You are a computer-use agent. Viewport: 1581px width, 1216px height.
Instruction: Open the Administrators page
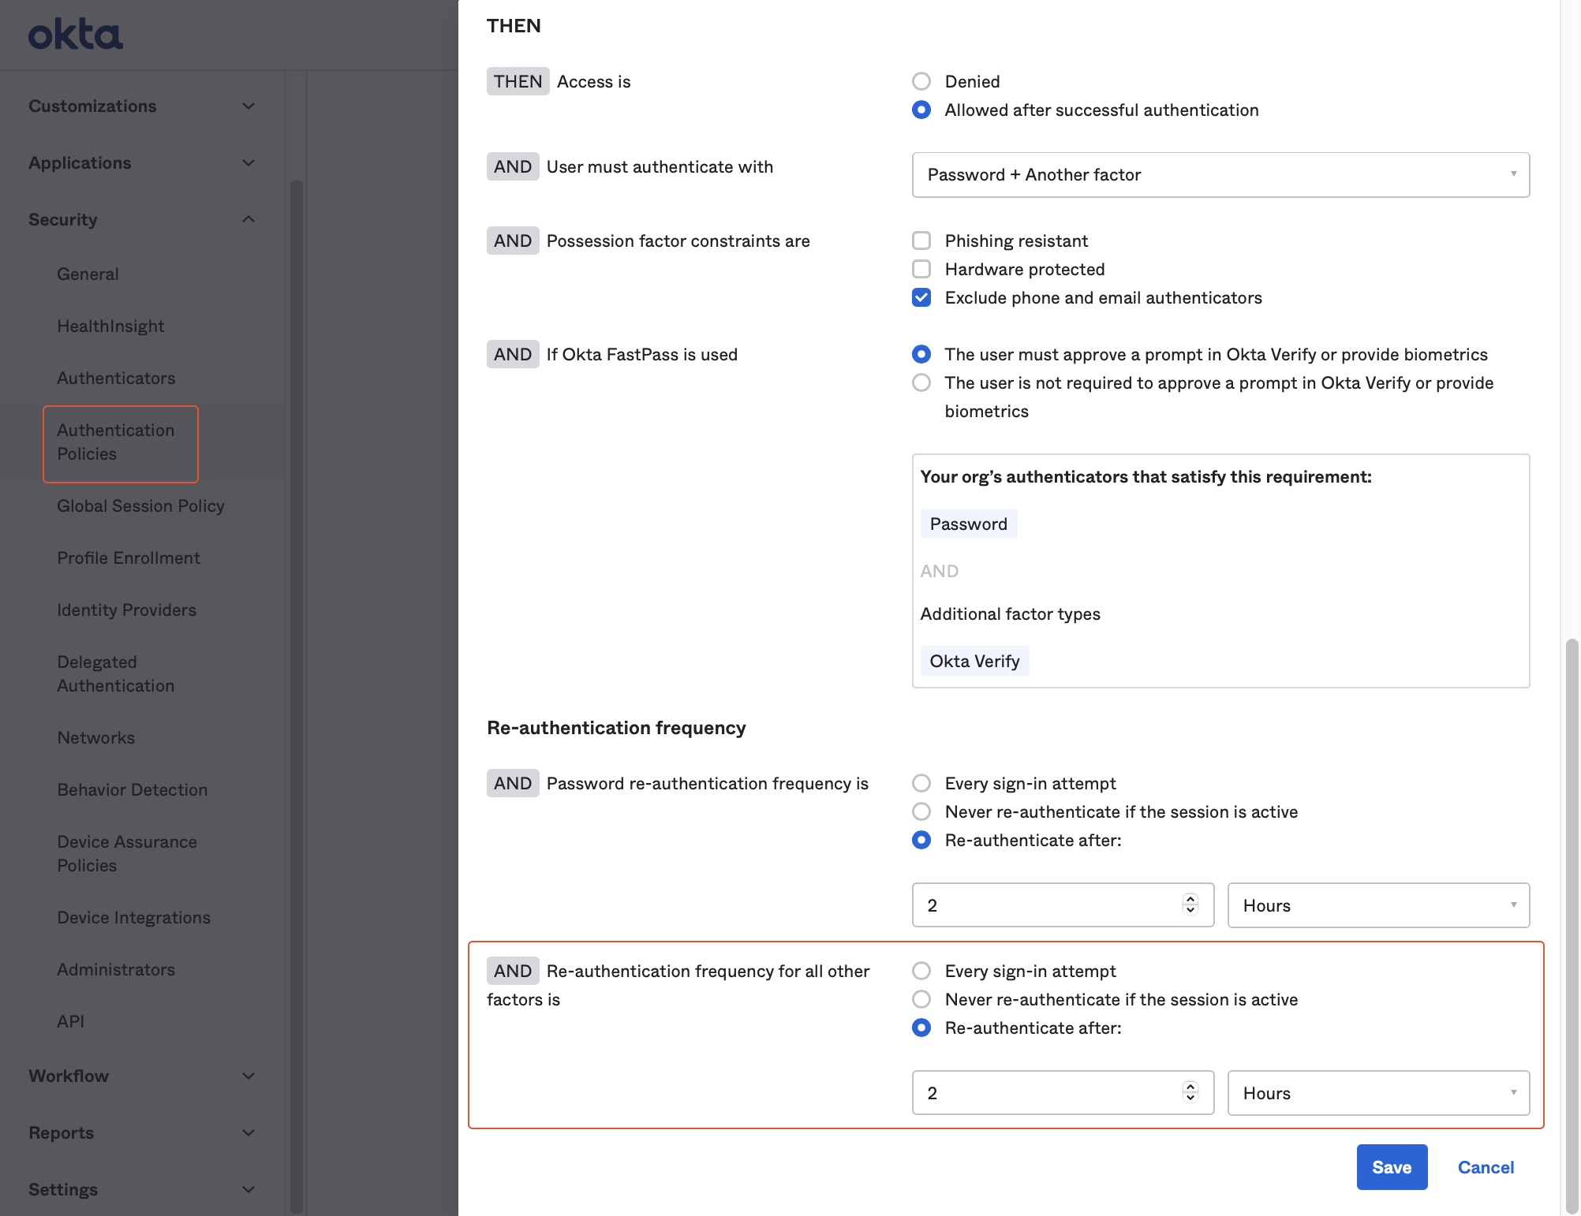(116, 969)
